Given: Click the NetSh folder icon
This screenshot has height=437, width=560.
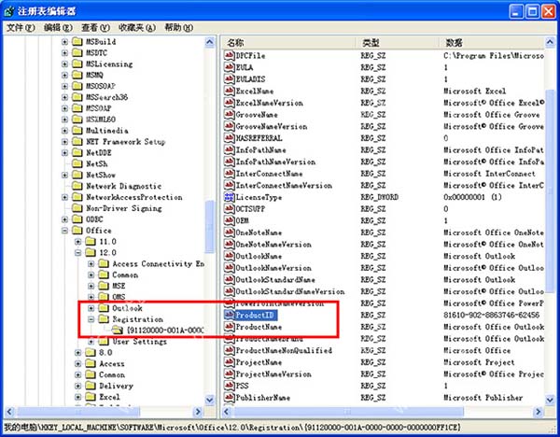Looking at the screenshot, I should (77, 163).
